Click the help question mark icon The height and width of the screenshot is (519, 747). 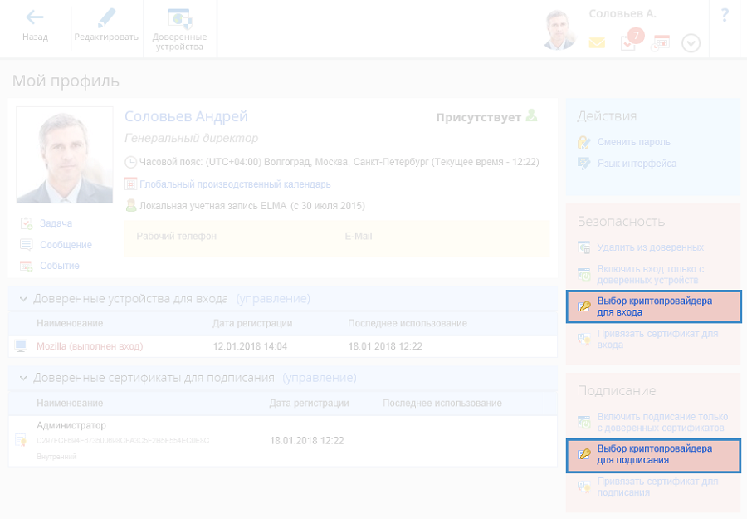(725, 15)
